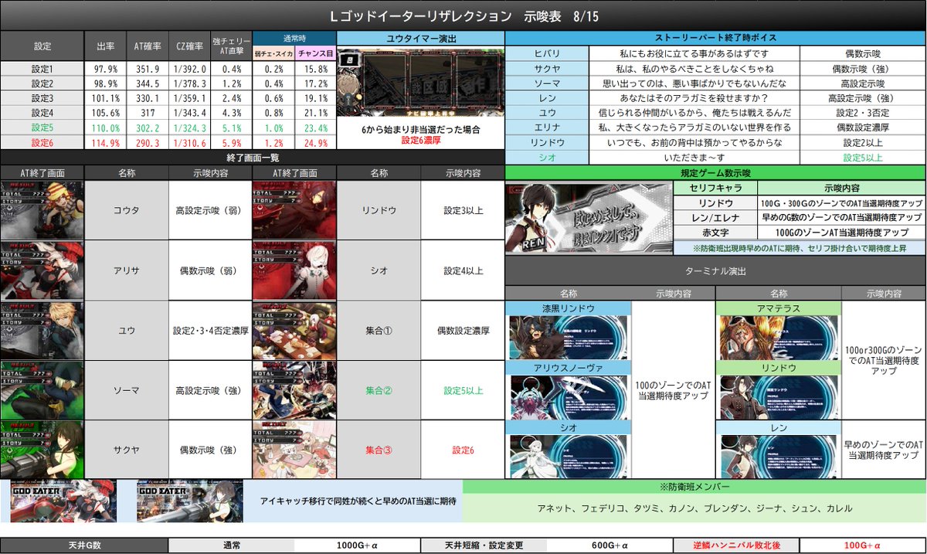927x554 pixels.
Task: Select the レン/エレナ serif character cell
Action: coord(715,218)
